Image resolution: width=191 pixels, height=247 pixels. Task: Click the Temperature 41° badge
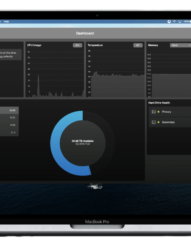click(x=138, y=45)
